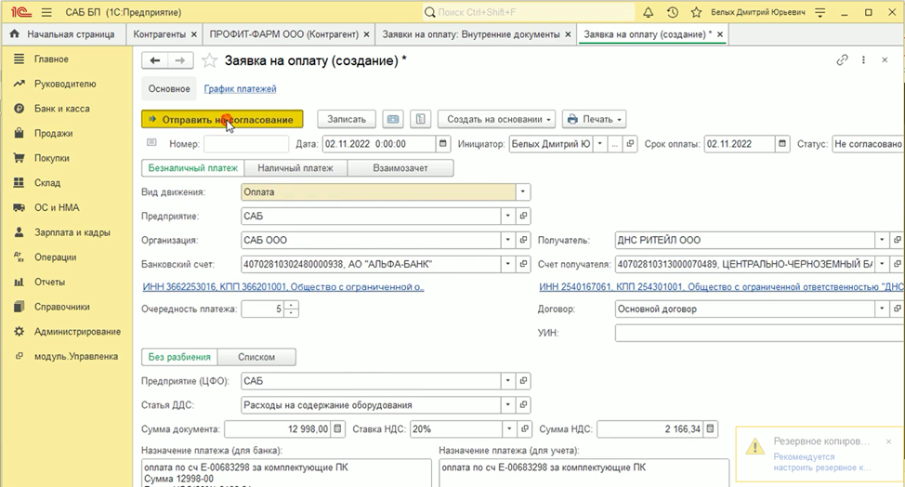The image size is (905, 487).
Task: Open notifications bell
Action: point(649,12)
